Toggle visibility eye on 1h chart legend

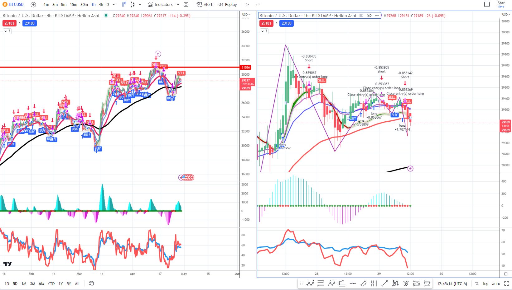[369, 16]
